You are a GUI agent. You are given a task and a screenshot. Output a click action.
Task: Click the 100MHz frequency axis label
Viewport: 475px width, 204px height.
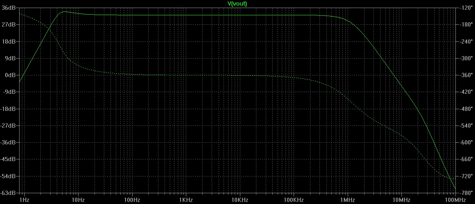click(x=455, y=200)
